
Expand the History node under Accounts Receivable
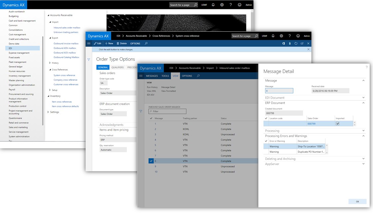point(50,63)
